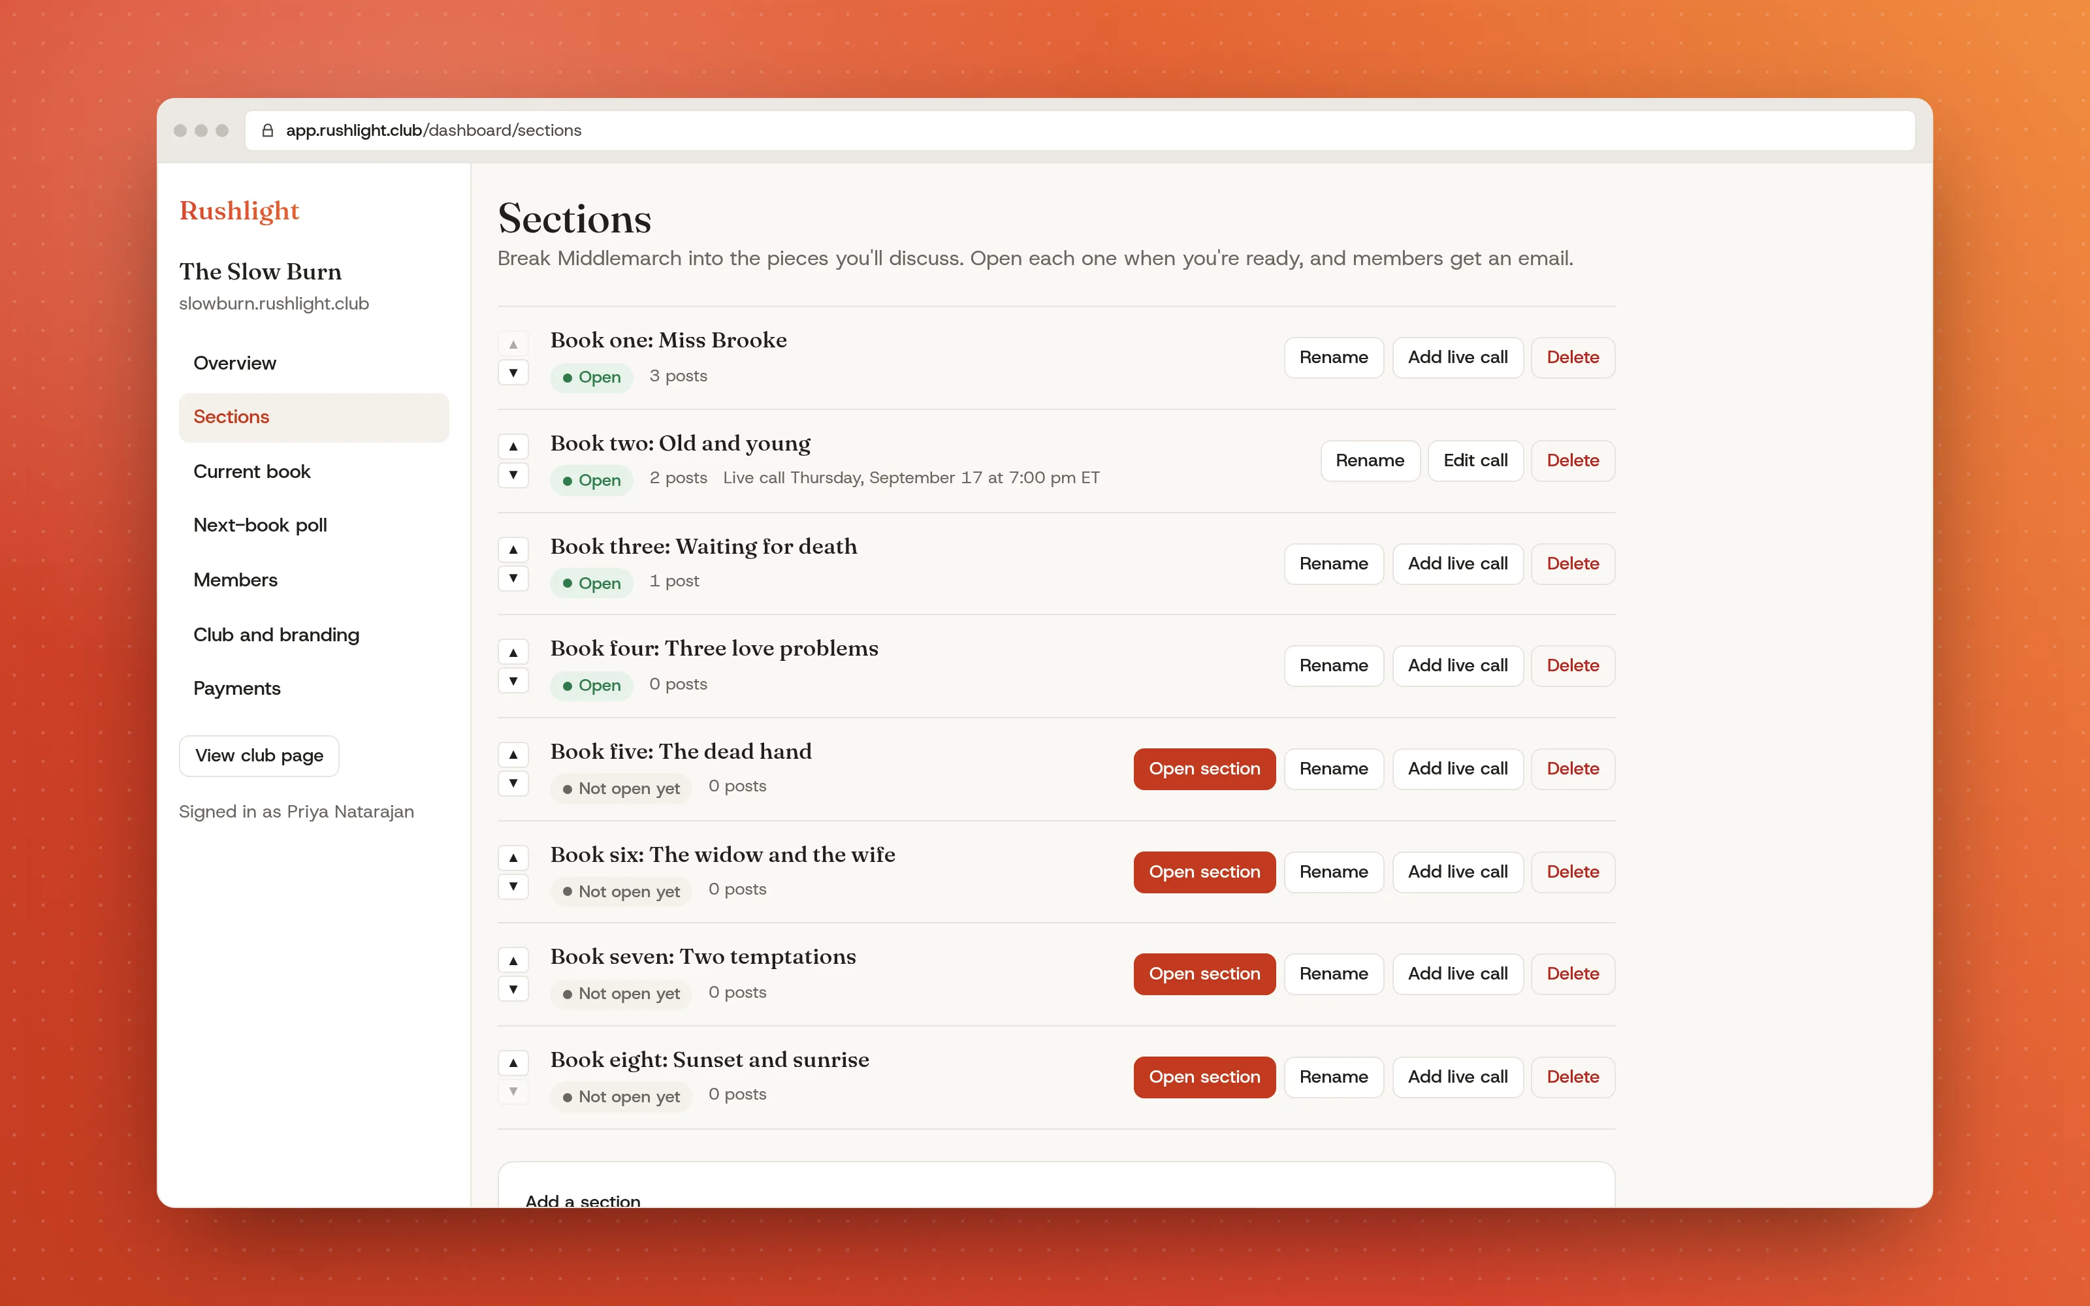The image size is (2090, 1306).
Task: Click View club page button
Action: pyautogui.click(x=259, y=756)
